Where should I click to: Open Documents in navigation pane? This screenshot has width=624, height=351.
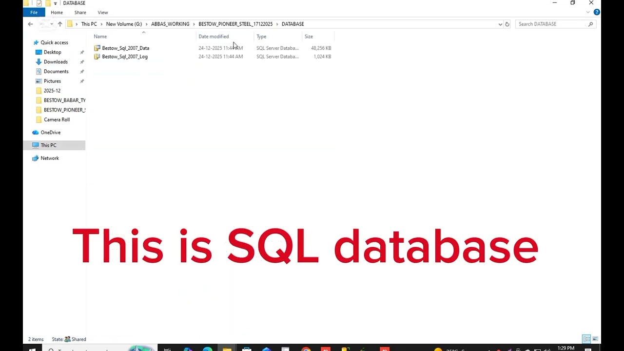(x=56, y=72)
